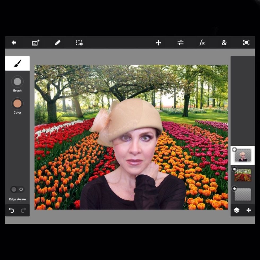Redo the last undone action
The width and height of the screenshot is (260, 260).
[x=23, y=210]
